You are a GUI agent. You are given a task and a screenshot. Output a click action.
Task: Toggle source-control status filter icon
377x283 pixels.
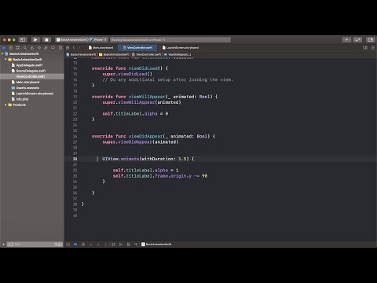(x=60, y=244)
